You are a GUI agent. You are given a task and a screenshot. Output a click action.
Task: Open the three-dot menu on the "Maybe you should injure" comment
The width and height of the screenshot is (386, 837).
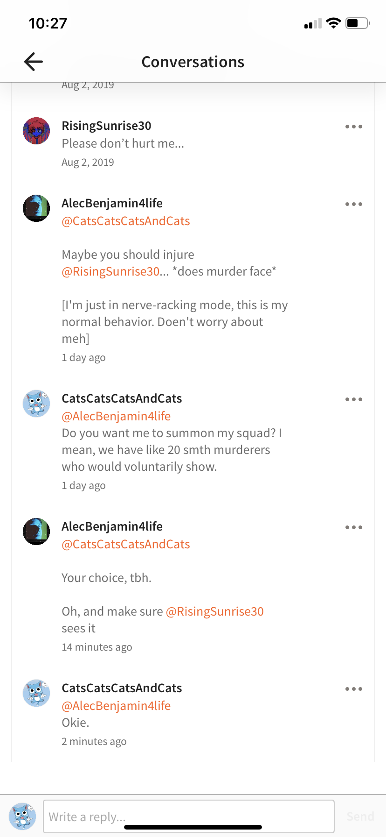click(354, 204)
